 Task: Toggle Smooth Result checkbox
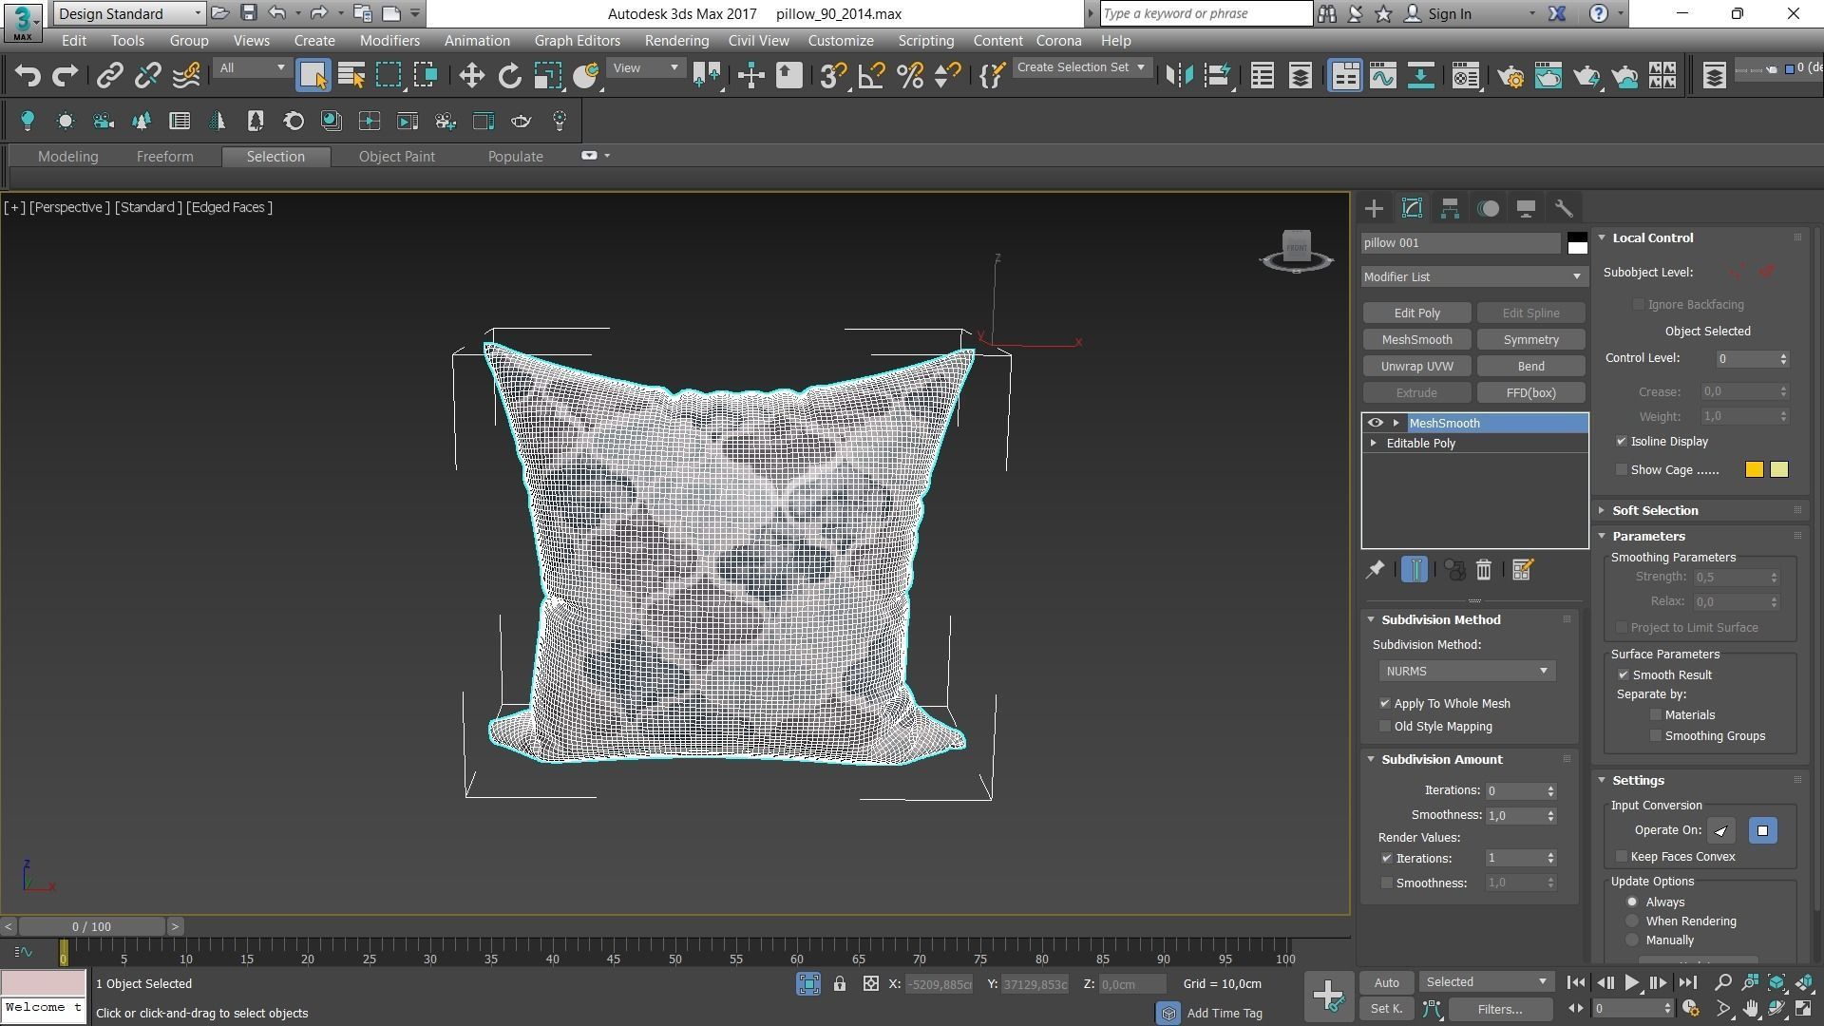[1624, 675]
